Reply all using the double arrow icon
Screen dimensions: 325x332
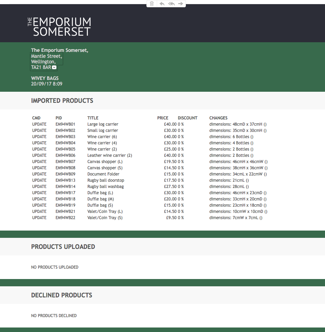pos(171,4)
